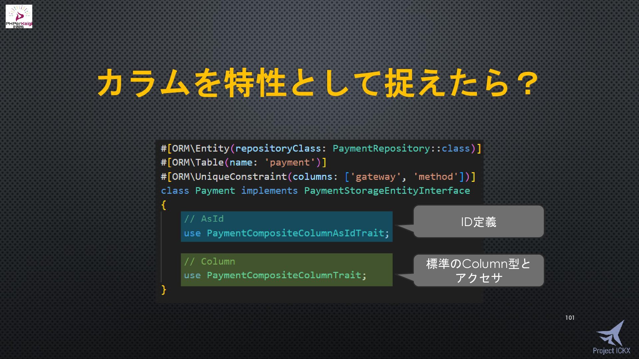Viewport: 639px width, 359px height.
Task: Click the blue AsId highlighted code block
Action: (x=287, y=226)
